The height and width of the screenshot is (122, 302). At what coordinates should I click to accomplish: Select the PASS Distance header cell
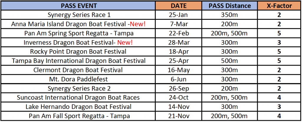point(230,6)
